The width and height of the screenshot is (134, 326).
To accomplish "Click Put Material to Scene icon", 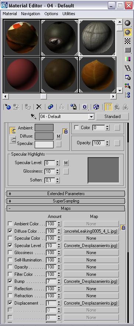I will click(x=16, y=107).
